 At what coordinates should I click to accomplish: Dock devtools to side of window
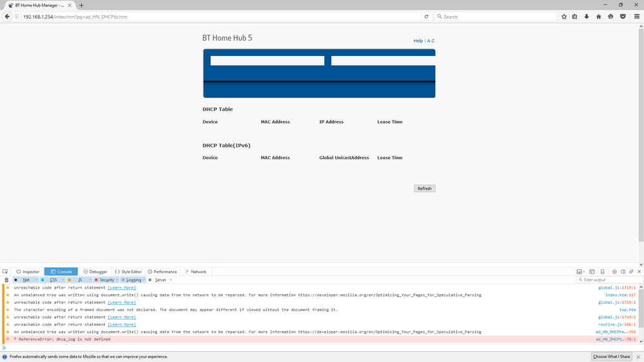[x=623, y=272]
